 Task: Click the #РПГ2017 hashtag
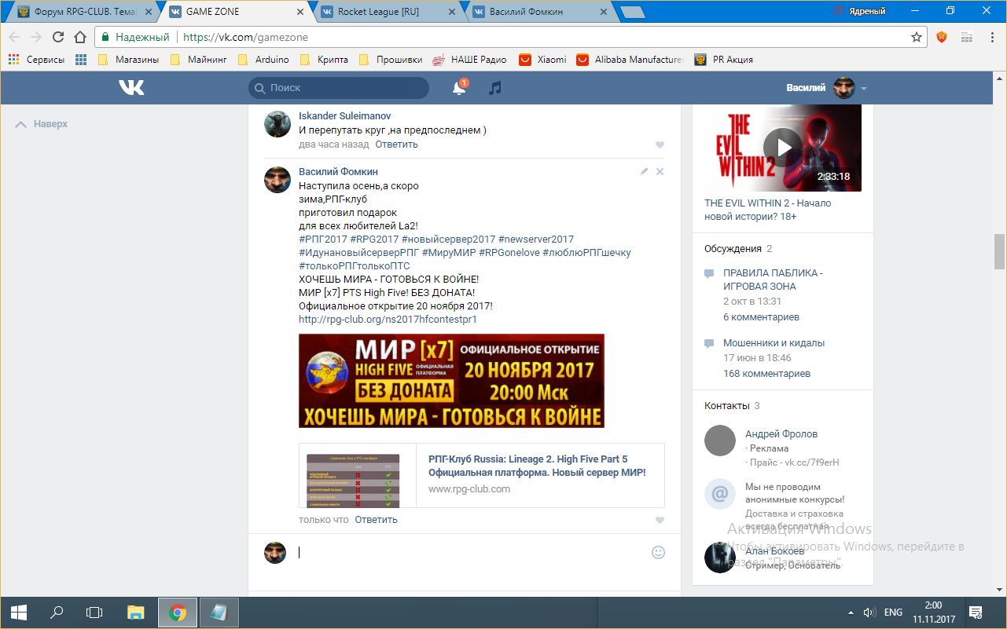tap(323, 240)
